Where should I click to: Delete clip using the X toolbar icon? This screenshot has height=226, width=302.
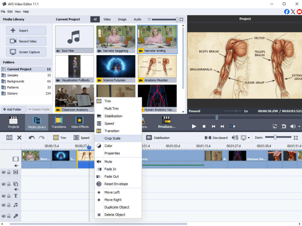pyautogui.click(x=19, y=138)
